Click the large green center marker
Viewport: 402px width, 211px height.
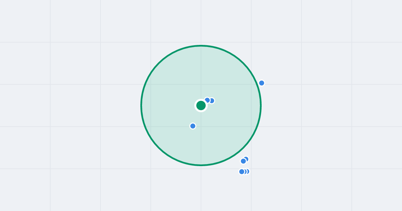201,105
